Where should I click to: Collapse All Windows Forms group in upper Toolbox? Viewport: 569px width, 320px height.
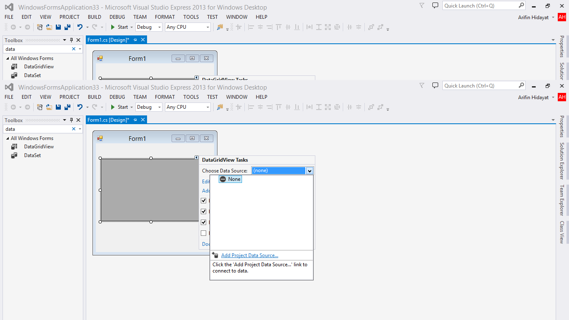point(8,58)
